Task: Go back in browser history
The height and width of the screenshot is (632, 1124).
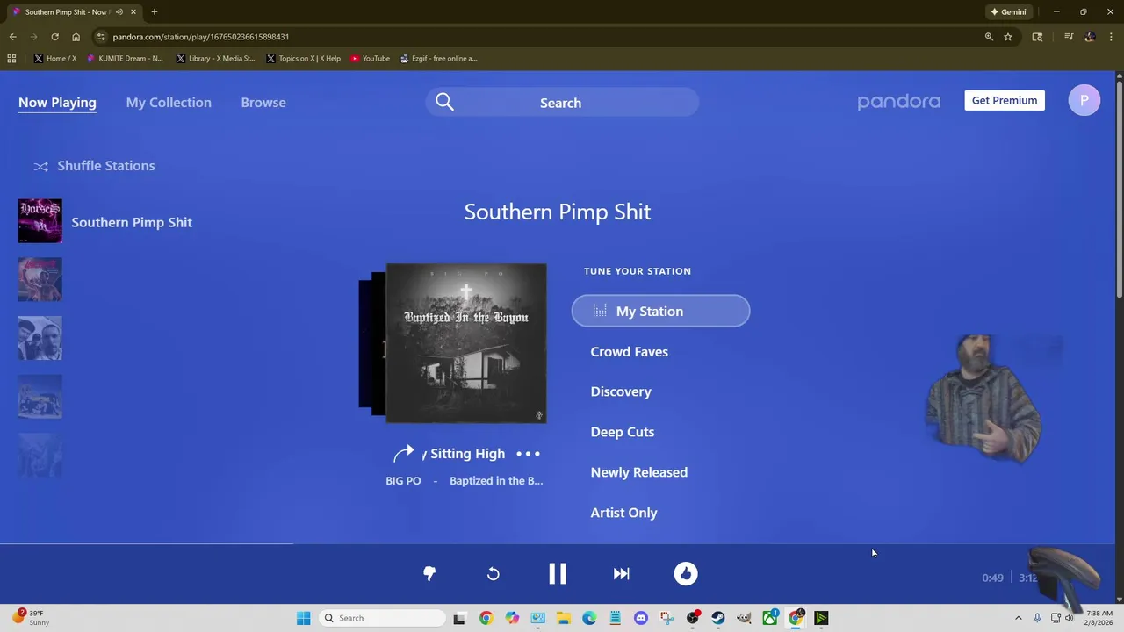Action: tap(12, 37)
